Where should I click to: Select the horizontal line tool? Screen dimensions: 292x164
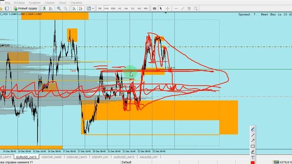[176, 8]
